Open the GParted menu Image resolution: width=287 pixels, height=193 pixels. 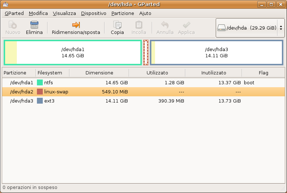coord(14,13)
